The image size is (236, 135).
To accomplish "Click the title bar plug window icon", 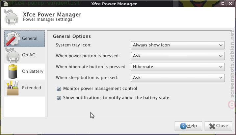I will point(6,4).
